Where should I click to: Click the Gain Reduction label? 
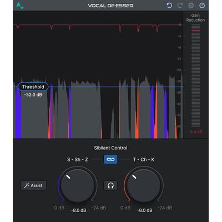[195, 18]
